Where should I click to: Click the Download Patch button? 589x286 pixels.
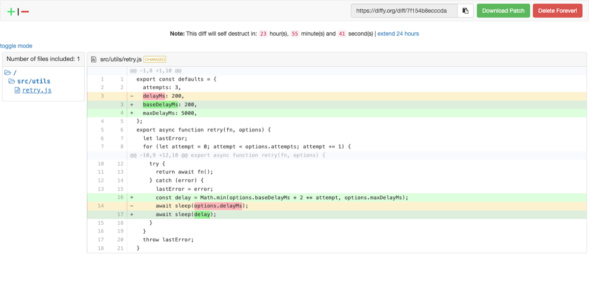503,11
